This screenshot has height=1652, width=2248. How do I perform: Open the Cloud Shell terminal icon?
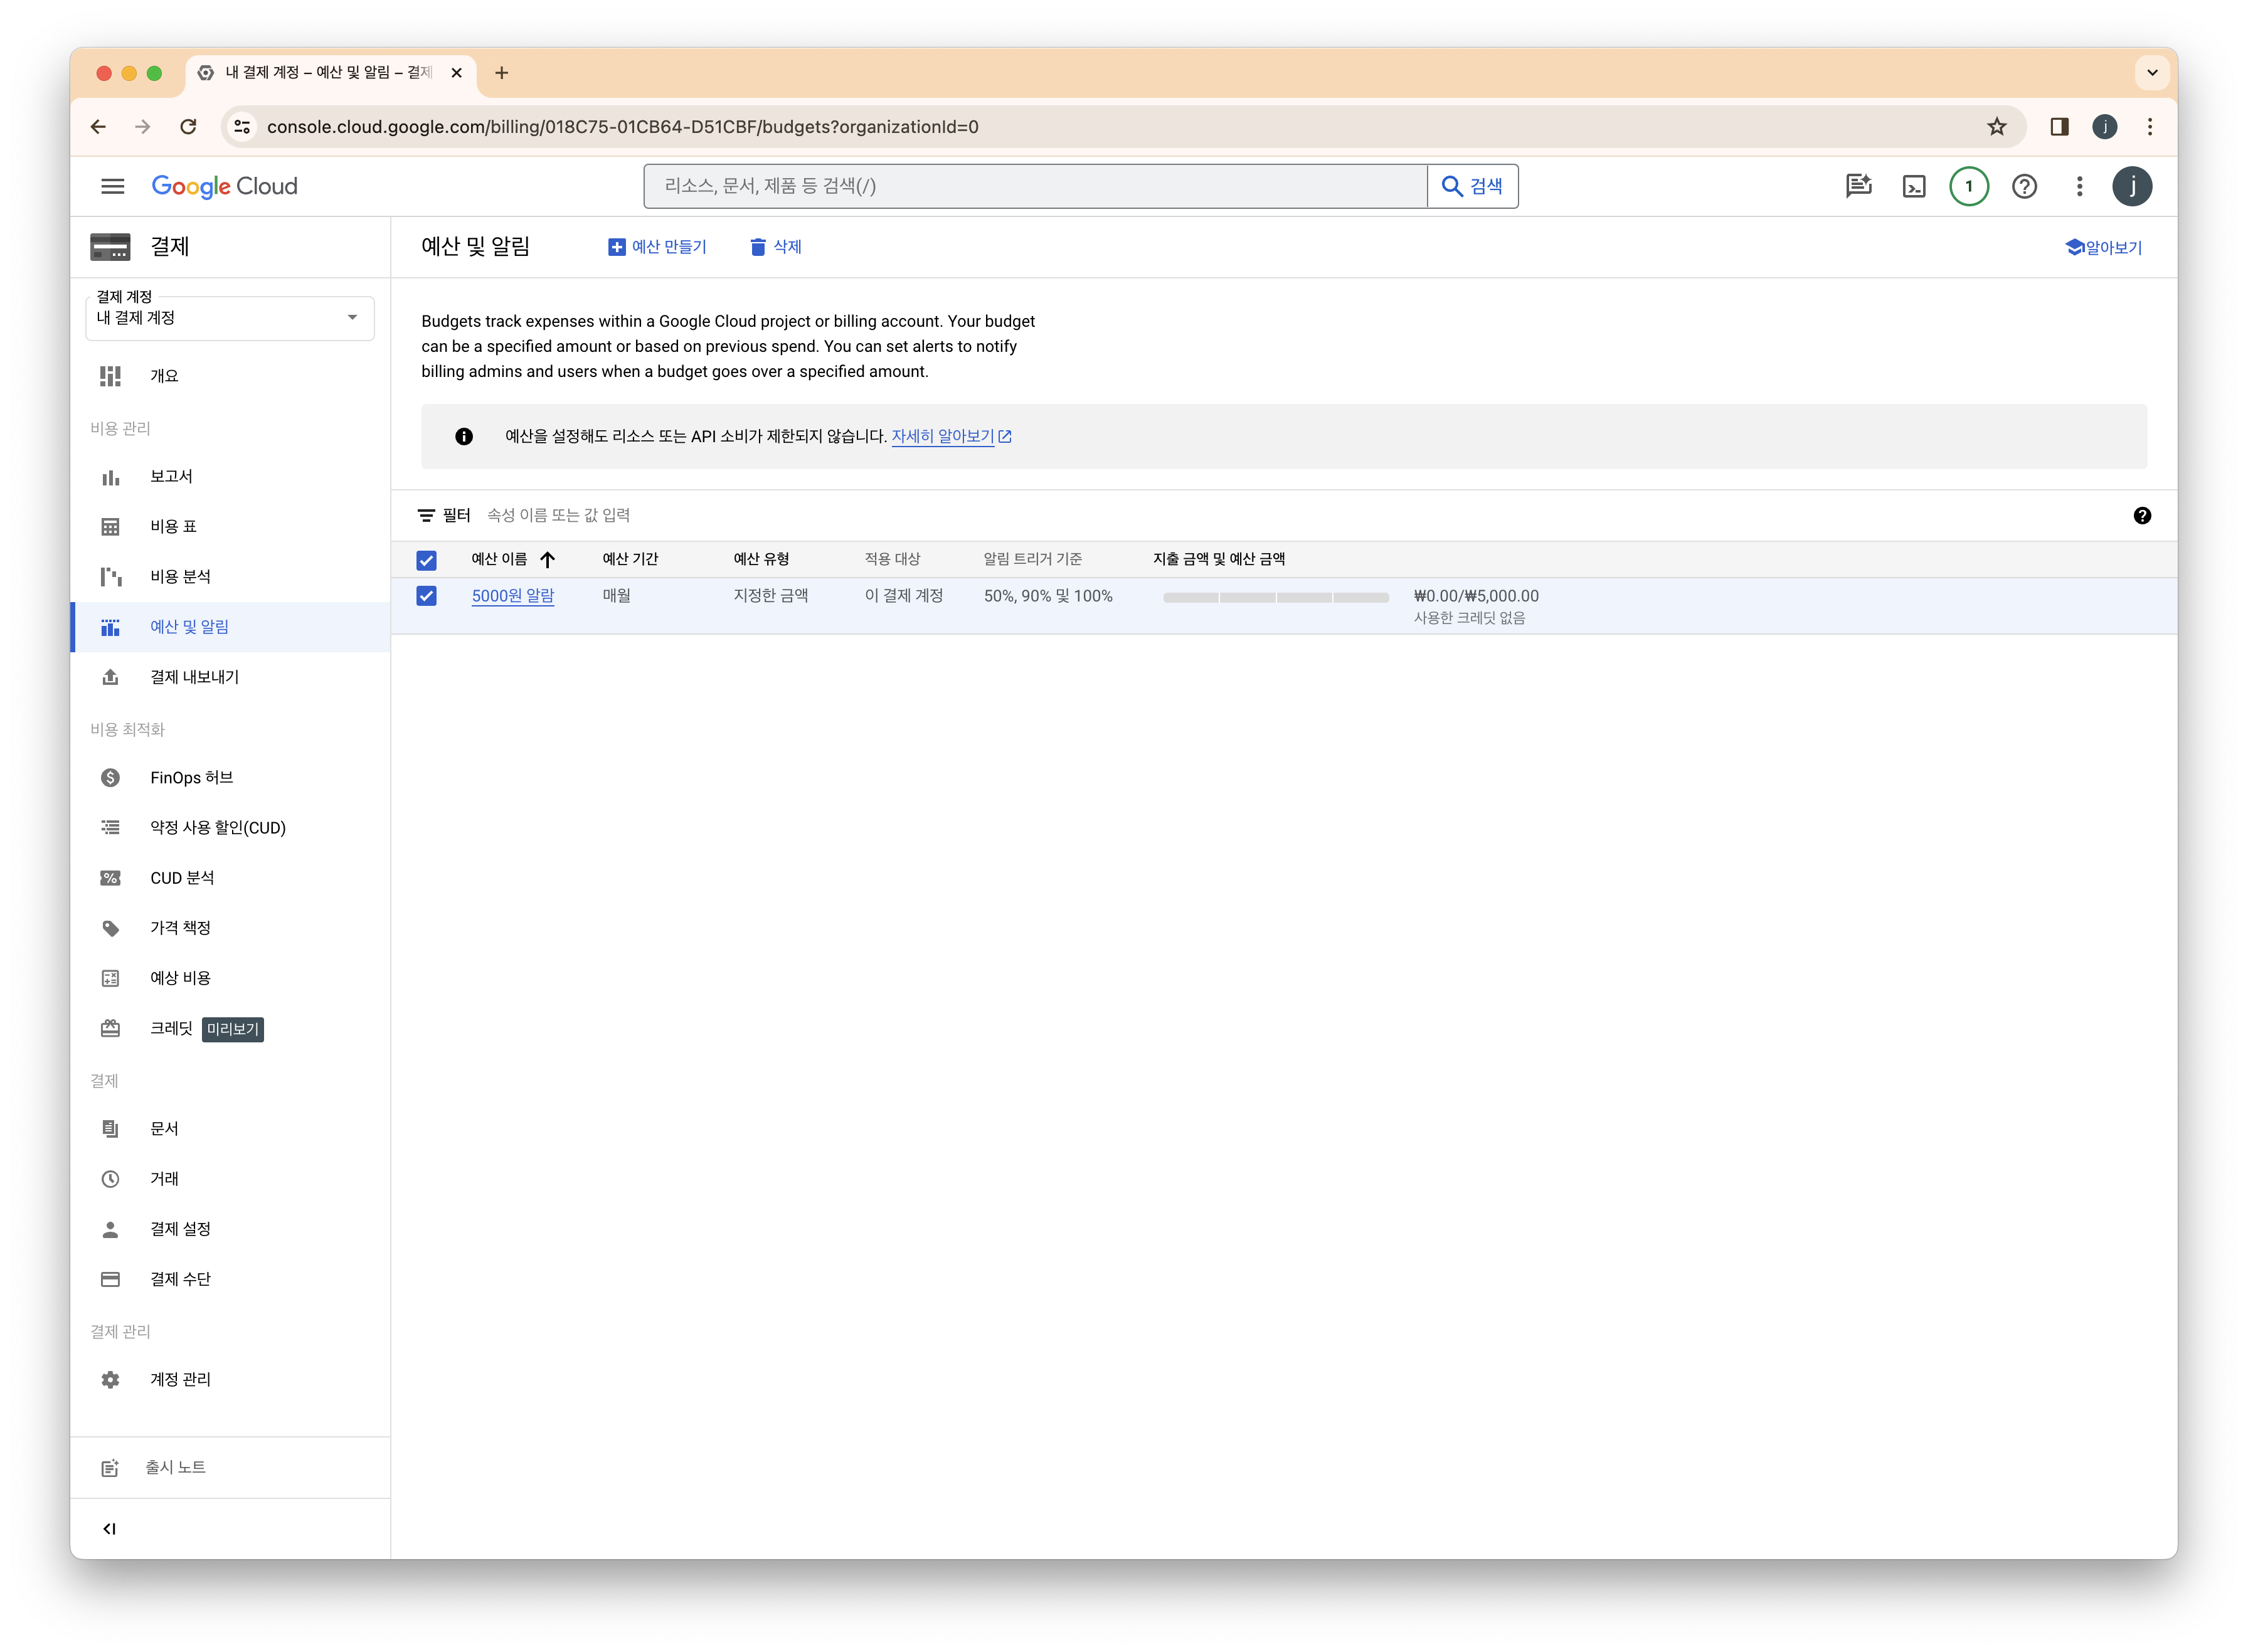click(1913, 187)
